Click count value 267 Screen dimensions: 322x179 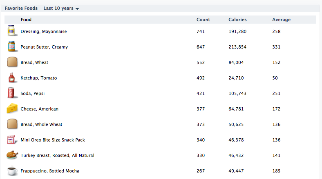coord(201,171)
